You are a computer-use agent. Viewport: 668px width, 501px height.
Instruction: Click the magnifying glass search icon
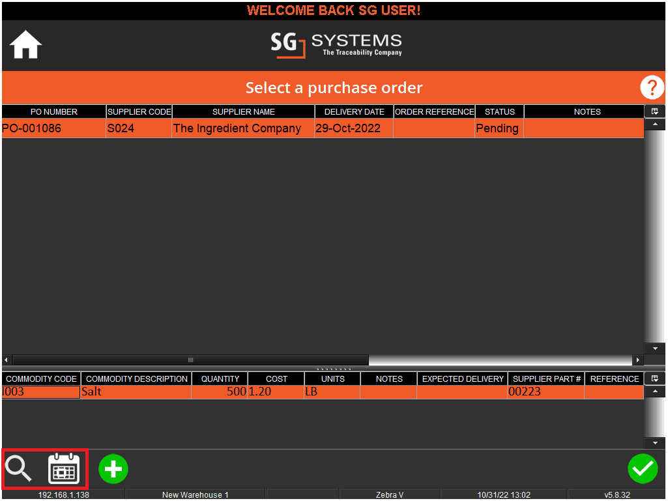[x=19, y=468]
